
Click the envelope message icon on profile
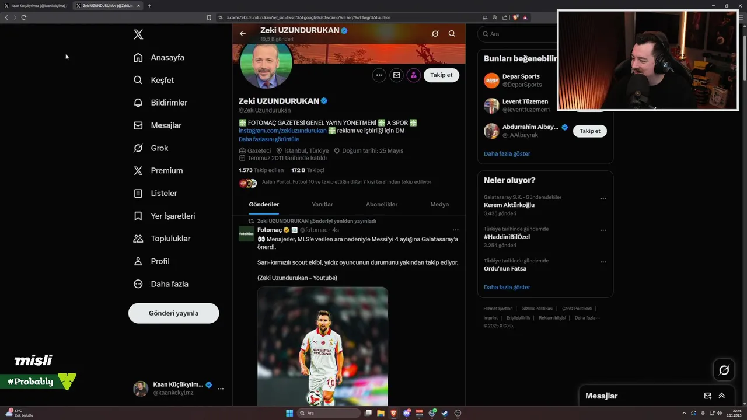point(396,75)
